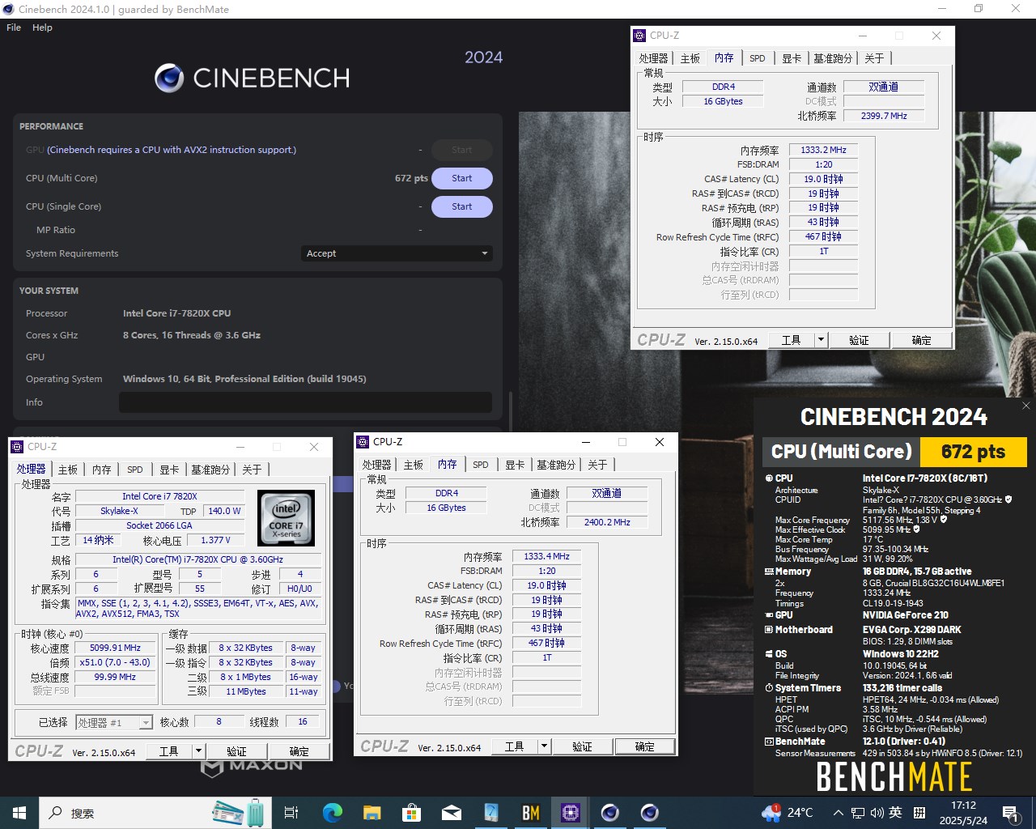1036x829 pixels.
Task: Open SPD tab in CPU-Z window showing 2400.2 MHz
Action: pos(481,465)
